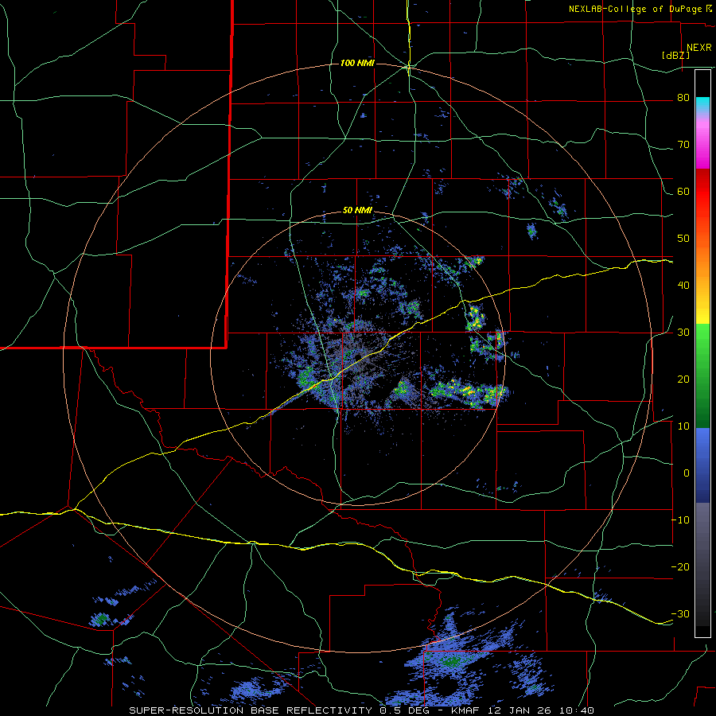Click the 30 value on the dBZ scale
716x716 pixels.
pos(683,333)
